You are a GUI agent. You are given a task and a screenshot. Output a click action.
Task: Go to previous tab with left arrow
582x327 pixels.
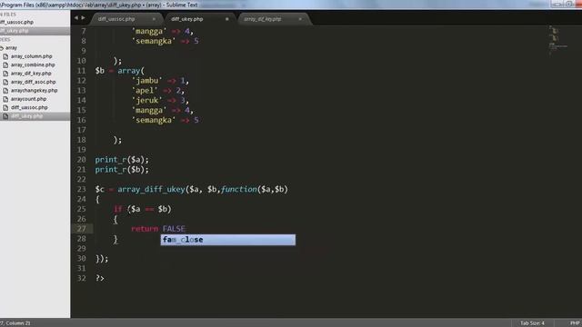coord(76,18)
